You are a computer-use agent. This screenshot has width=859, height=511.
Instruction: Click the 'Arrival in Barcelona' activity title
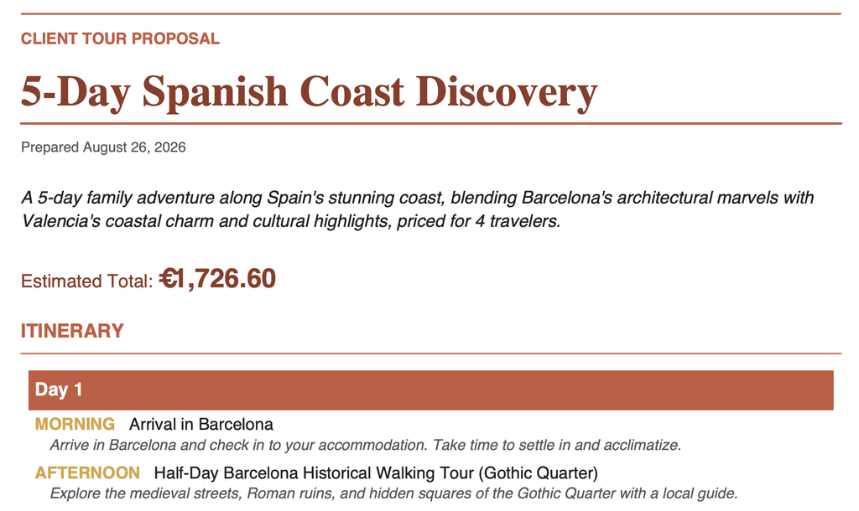click(201, 424)
